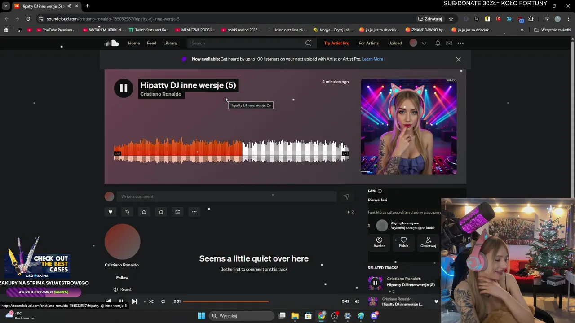Toggle shuffle in the player bar

(151, 301)
